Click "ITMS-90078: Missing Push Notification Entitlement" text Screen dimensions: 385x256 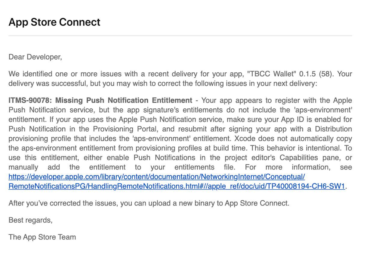tap(100, 100)
